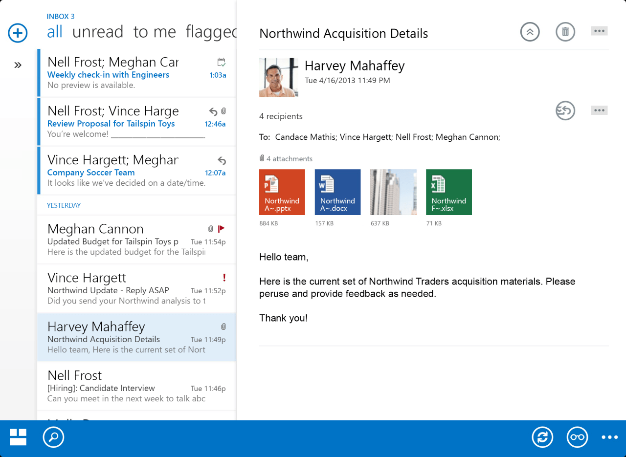
Task: Click Harvey Mahaffey's profile photo
Action: click(x=278, y=77)
